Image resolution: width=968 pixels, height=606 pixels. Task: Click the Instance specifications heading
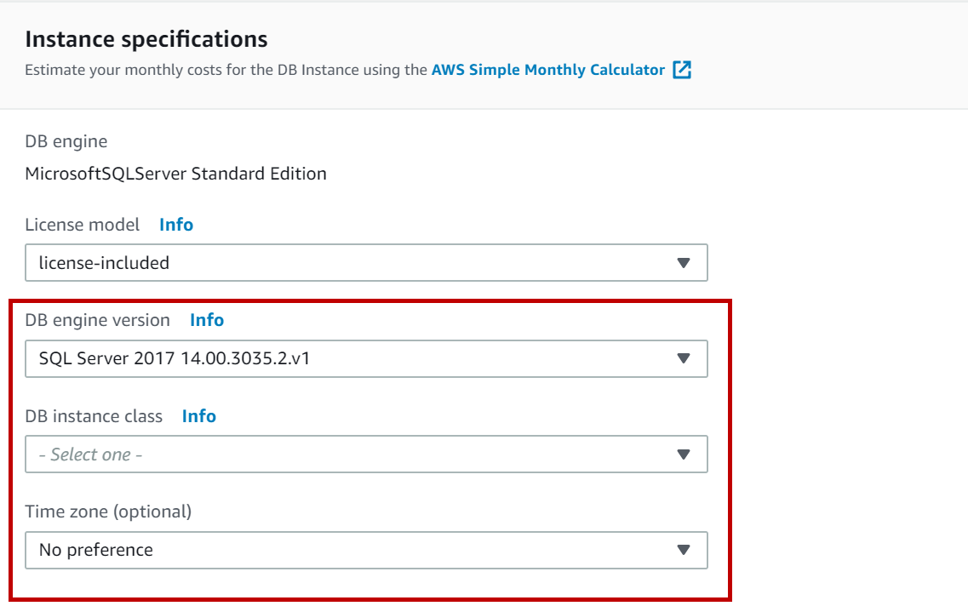(146, 39)
